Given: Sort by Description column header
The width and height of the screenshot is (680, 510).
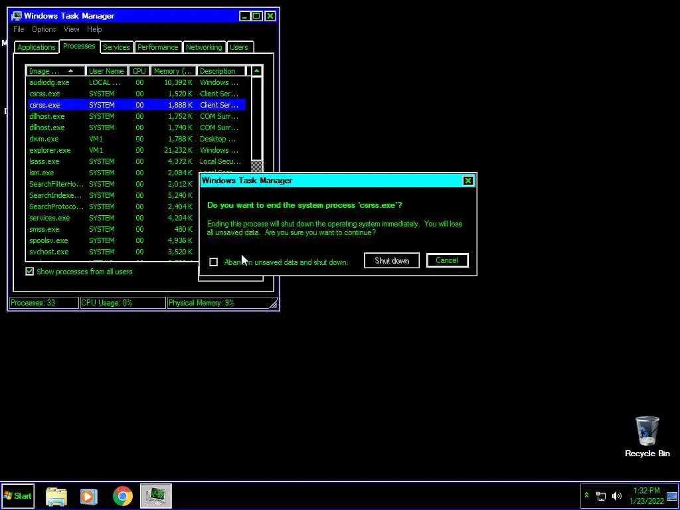Looking at the screenshot, I should click(220, 71).
